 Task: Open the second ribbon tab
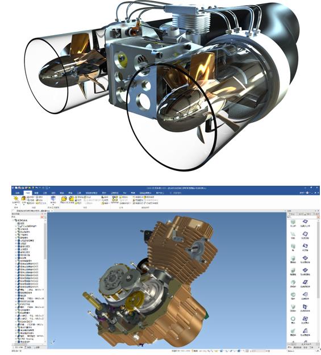27,193
